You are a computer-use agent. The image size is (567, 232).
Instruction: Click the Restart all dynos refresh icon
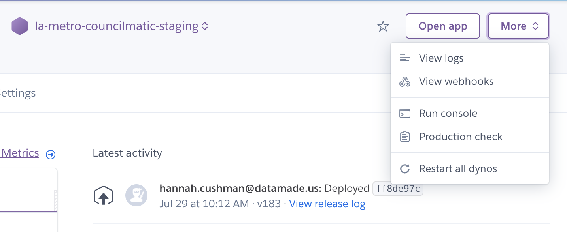click(405, 168)
